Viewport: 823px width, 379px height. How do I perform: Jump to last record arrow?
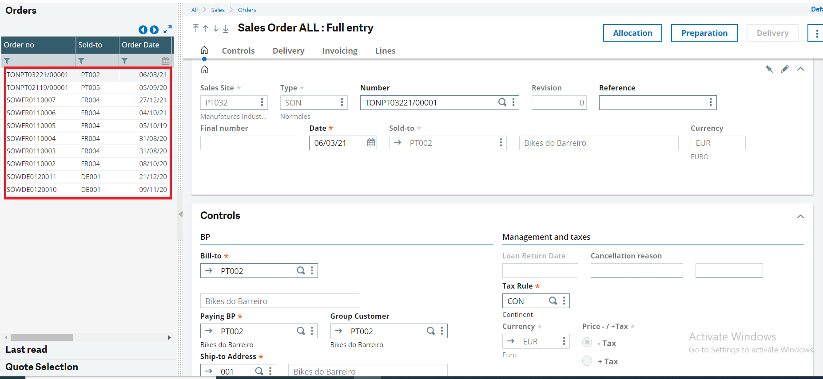tap(226, 28)
